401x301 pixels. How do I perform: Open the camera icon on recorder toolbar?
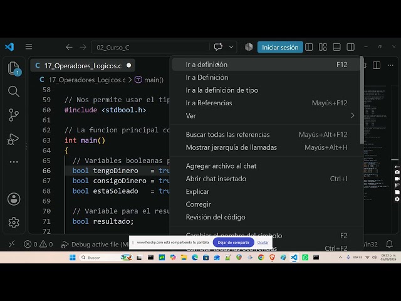(397, 172)
